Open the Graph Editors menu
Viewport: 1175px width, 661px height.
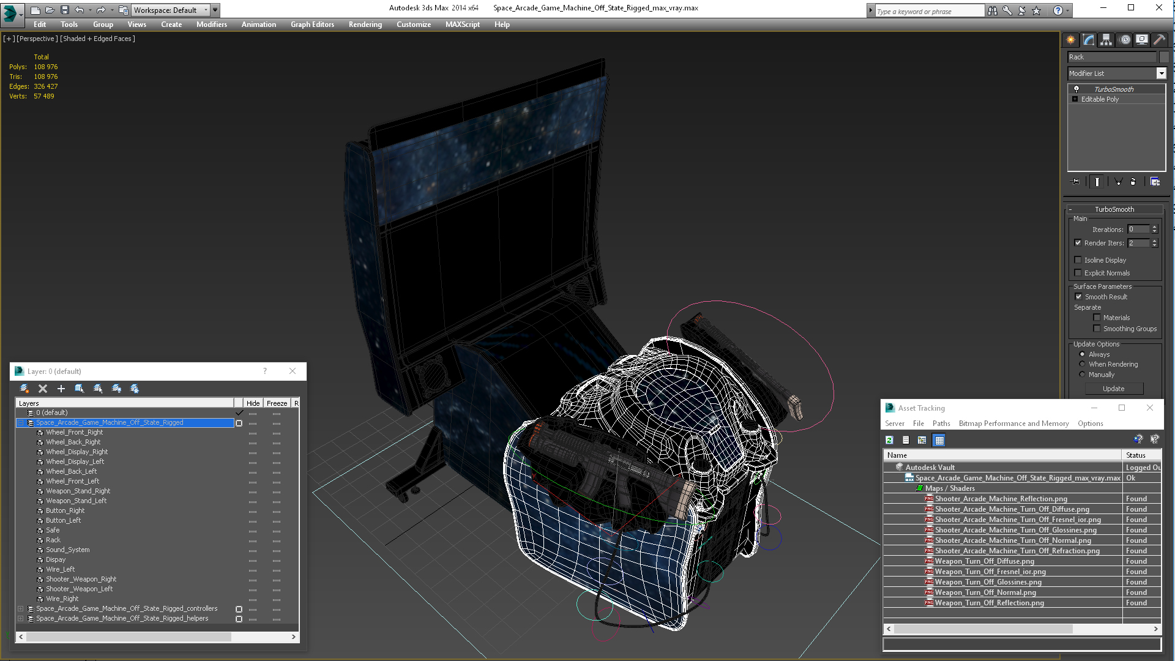(312, 24)
